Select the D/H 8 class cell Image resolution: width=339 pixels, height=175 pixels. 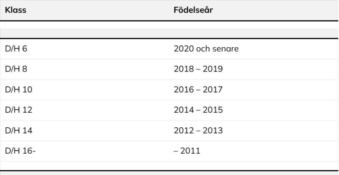click(x=15, y=69)
